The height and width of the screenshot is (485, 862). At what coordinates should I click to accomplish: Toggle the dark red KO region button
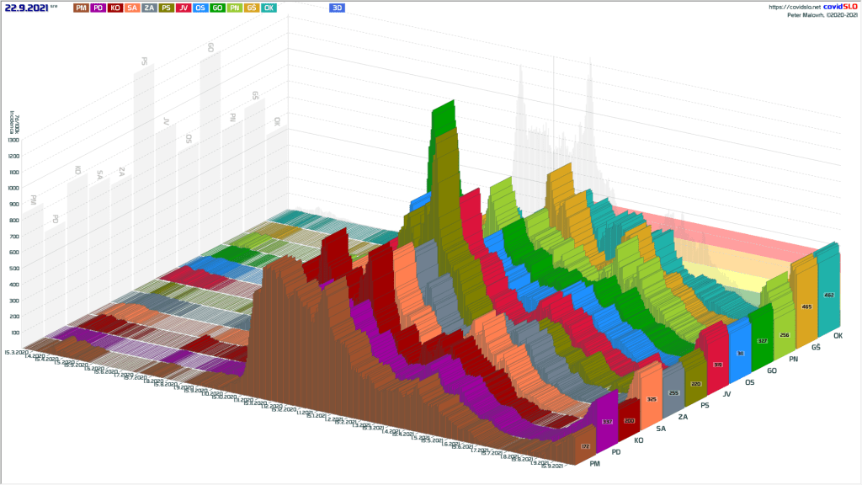115,8
